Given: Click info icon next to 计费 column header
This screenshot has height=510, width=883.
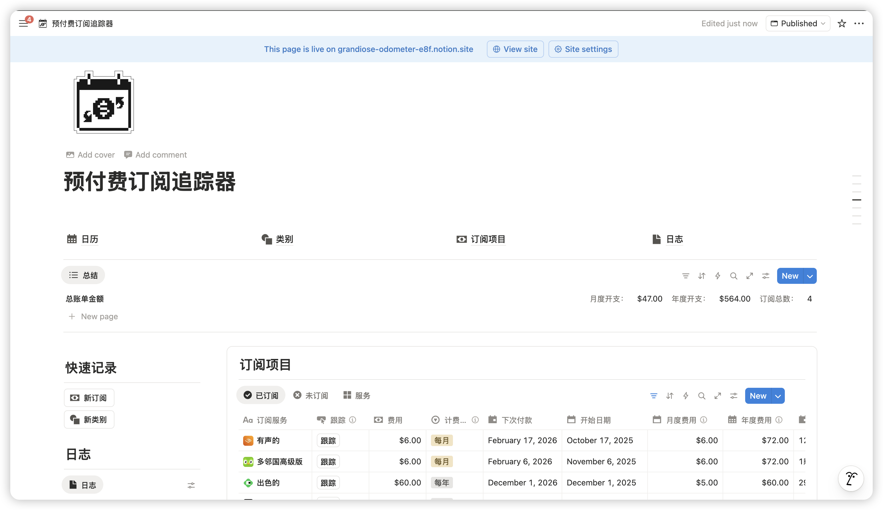Looking at the screenshot, I should tap(475, 420).
